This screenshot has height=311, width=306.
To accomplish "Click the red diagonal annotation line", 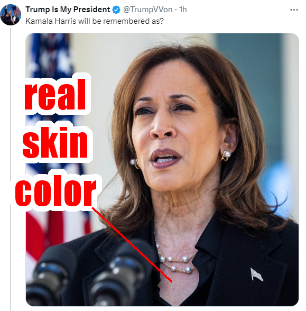I will (x=132, y=244).
